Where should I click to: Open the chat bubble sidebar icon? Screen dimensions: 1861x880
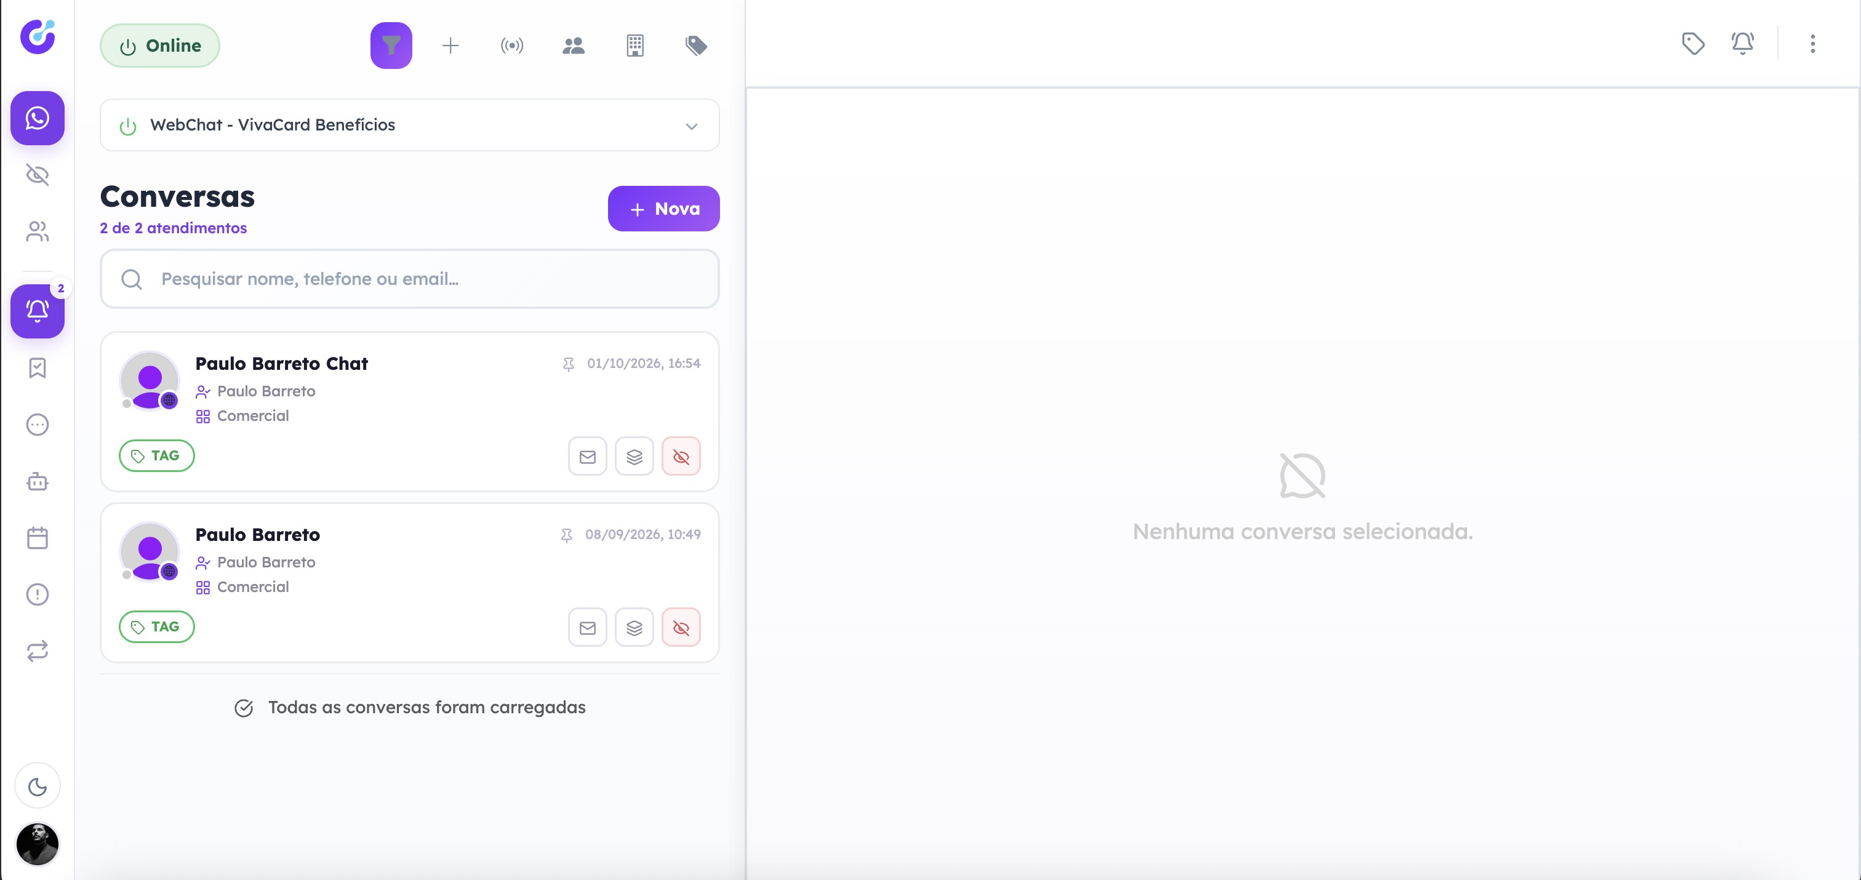click(38, 425)
